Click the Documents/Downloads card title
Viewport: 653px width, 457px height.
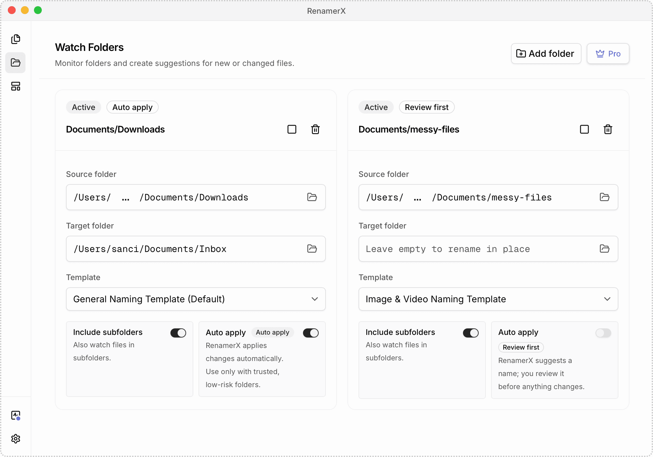[115, 129]
